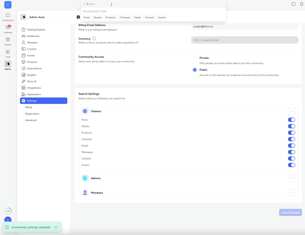305x235 pixels.
Task: Open Registration settings sub-item
Action: 32,114
